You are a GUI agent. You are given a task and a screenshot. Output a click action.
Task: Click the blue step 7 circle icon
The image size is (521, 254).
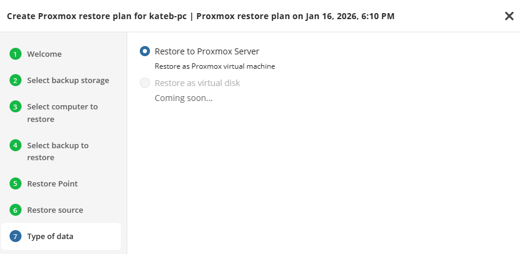pyautogui.click(x=16, y=237)
